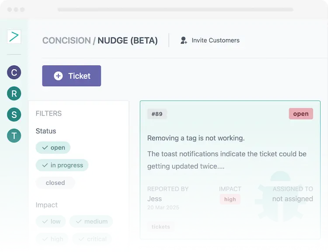Screen dimensions: 328x252
Task: Click the plus circle icon on Ticket
Action: tap(58, 76)
